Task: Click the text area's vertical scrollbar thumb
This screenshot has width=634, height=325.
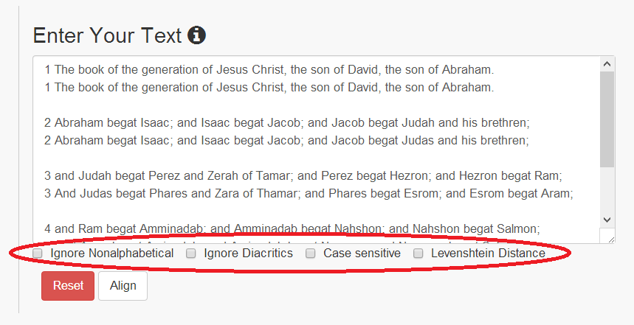Action: (x=607, y=118)
